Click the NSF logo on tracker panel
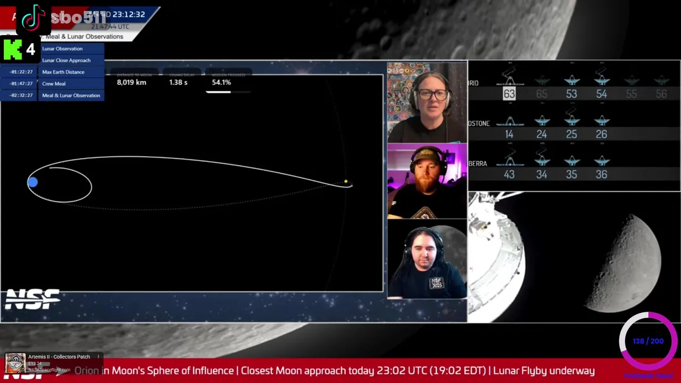This screenshot has width=681, height=383. click(32, 299)
